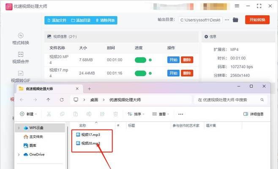The height and width of the screenshot is (169, 278).
Task: Click the Delete trash icon in Explorer
Action: pos(116,114)
